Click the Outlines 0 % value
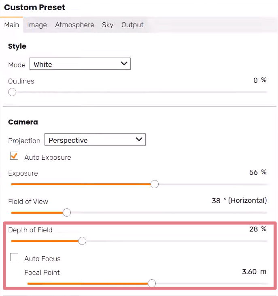 click(260, 80)
